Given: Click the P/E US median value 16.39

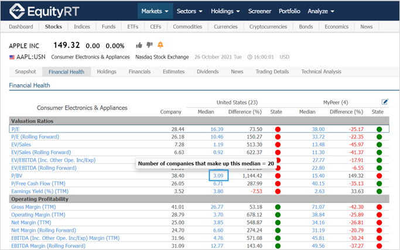Looking at the screenshot, I should (217, 129).
